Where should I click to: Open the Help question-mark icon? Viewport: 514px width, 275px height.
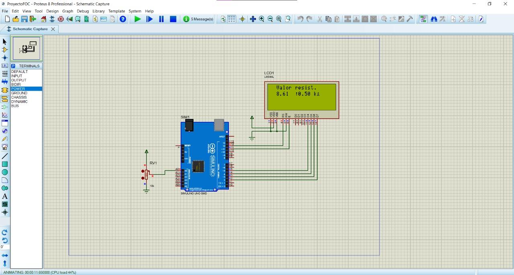point(123,19)
